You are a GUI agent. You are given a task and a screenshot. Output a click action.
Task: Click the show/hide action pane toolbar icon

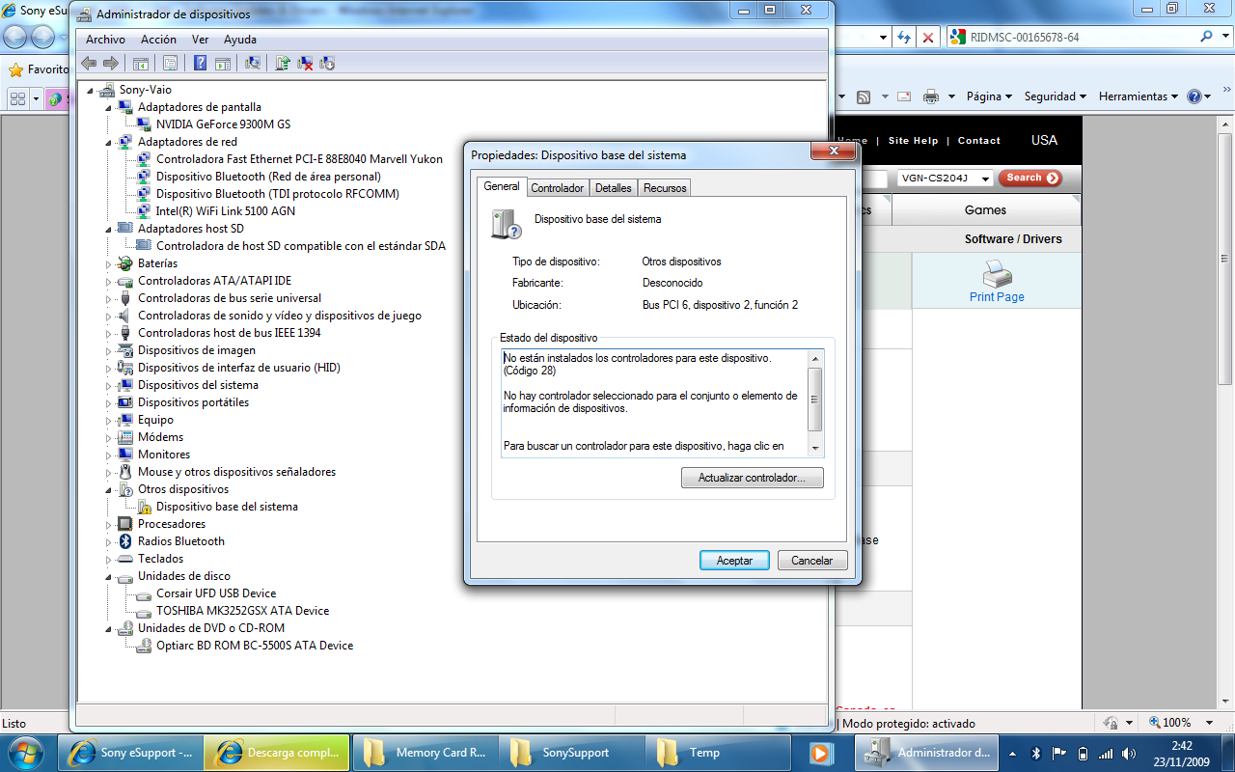click(223, 64)
